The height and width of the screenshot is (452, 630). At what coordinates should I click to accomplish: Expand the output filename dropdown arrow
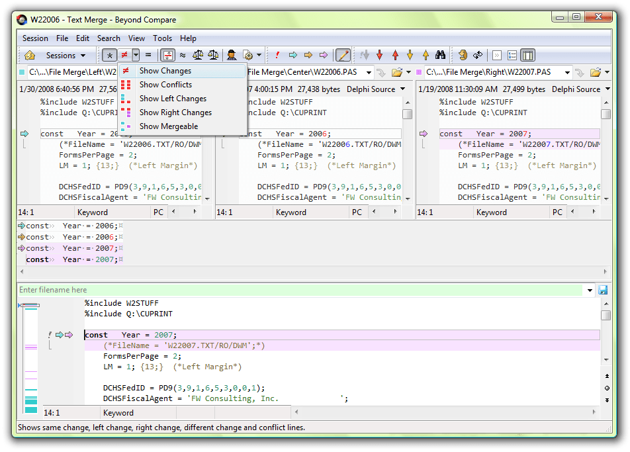coord(590,290)
